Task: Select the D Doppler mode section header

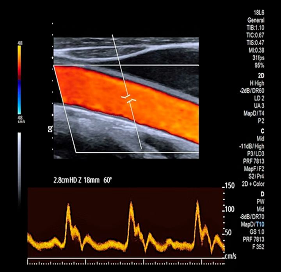Action: [262, 194]
